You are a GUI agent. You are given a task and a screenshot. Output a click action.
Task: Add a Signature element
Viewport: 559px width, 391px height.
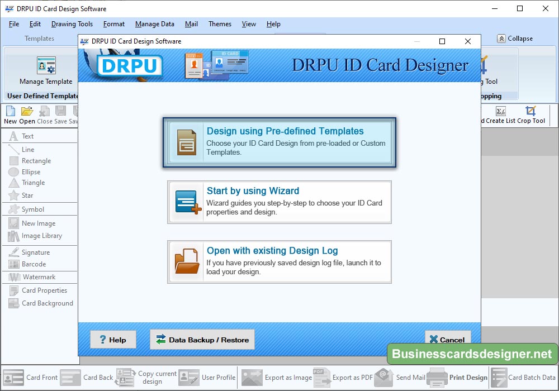tap(35, 252)
